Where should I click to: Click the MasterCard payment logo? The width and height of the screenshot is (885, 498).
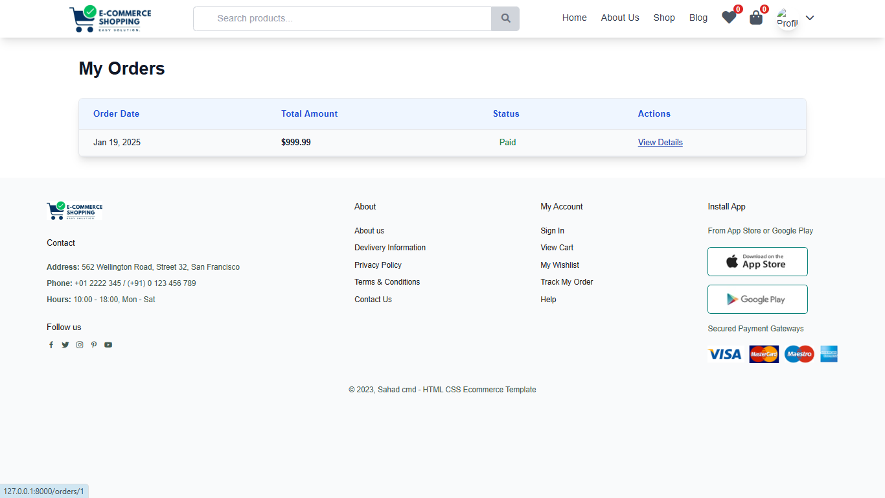[x=764, y=354]
